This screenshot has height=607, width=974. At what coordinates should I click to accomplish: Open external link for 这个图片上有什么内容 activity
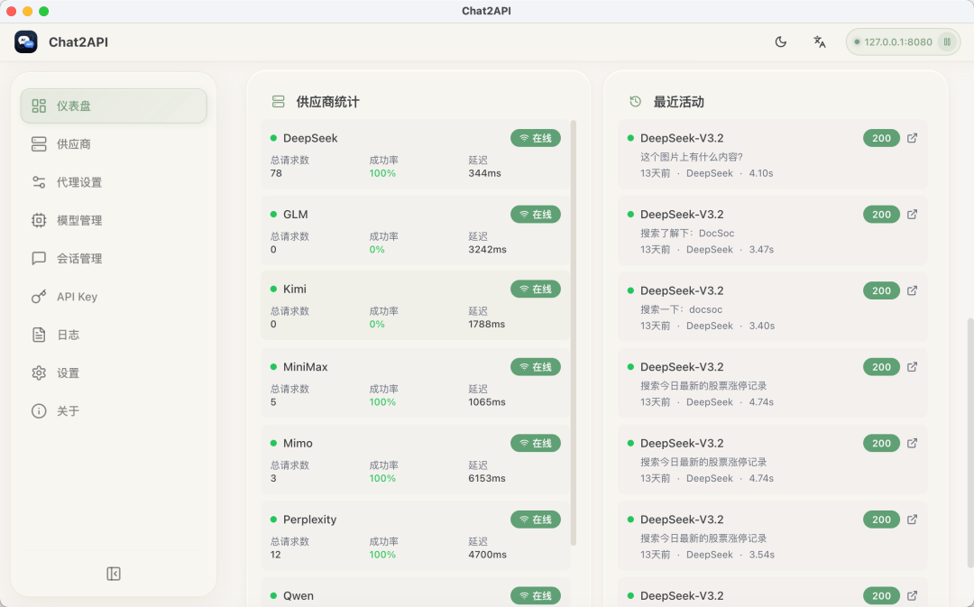[x=912, y=138]
